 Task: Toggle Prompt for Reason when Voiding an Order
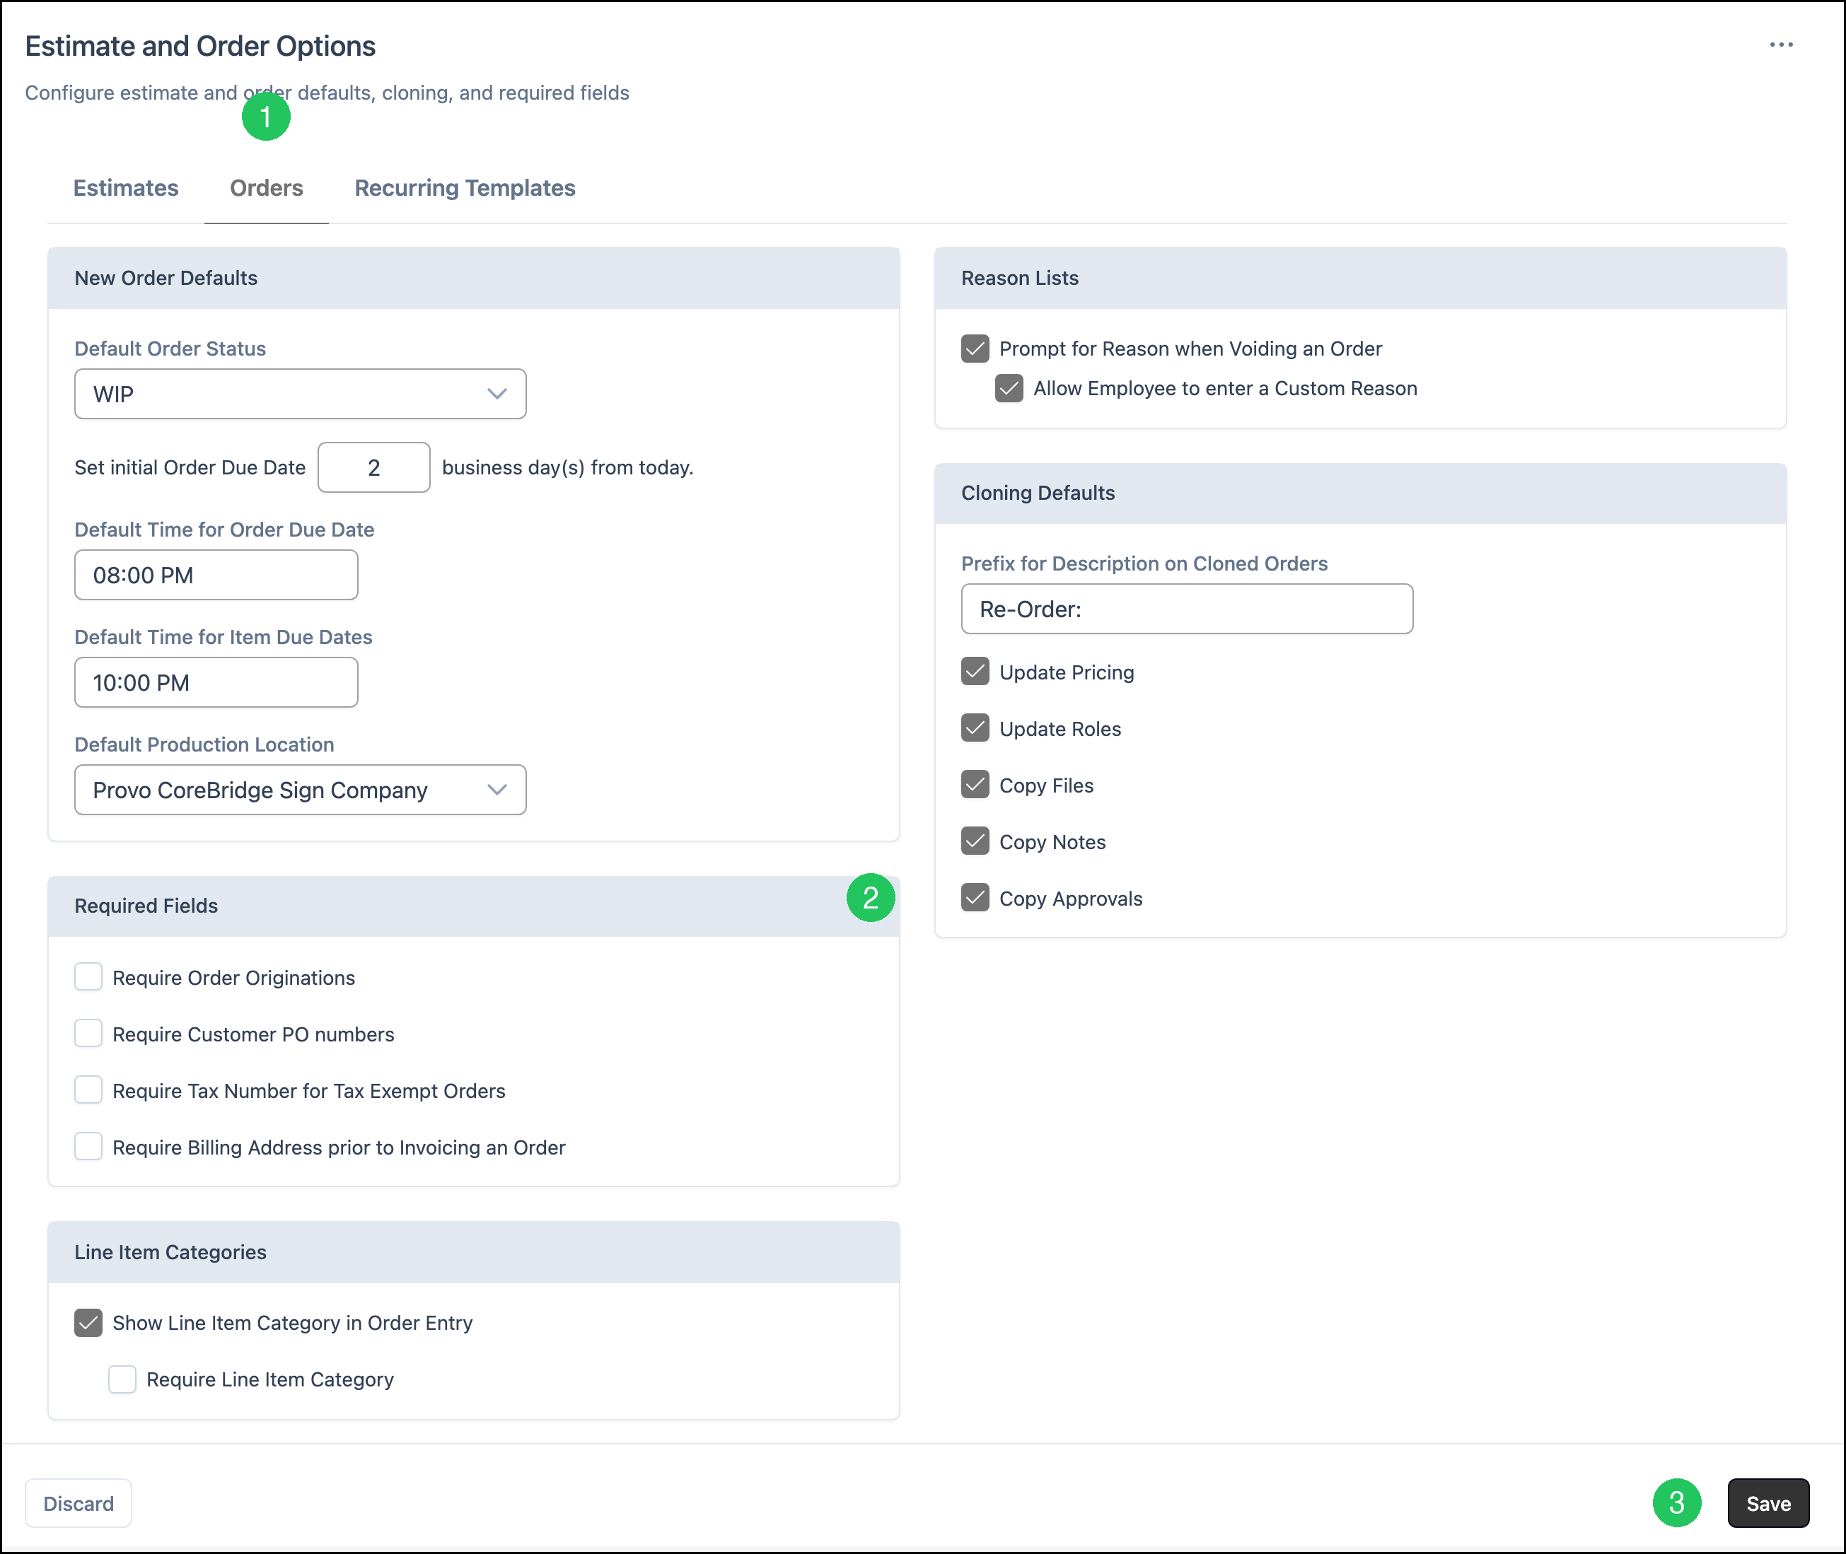click(x=975, y=348)
